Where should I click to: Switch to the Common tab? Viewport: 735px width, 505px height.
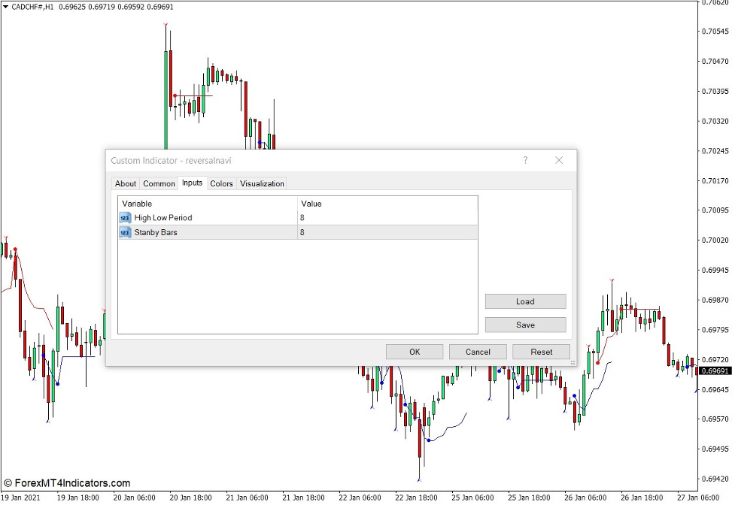pyautogui.click(x=159, y=183)
